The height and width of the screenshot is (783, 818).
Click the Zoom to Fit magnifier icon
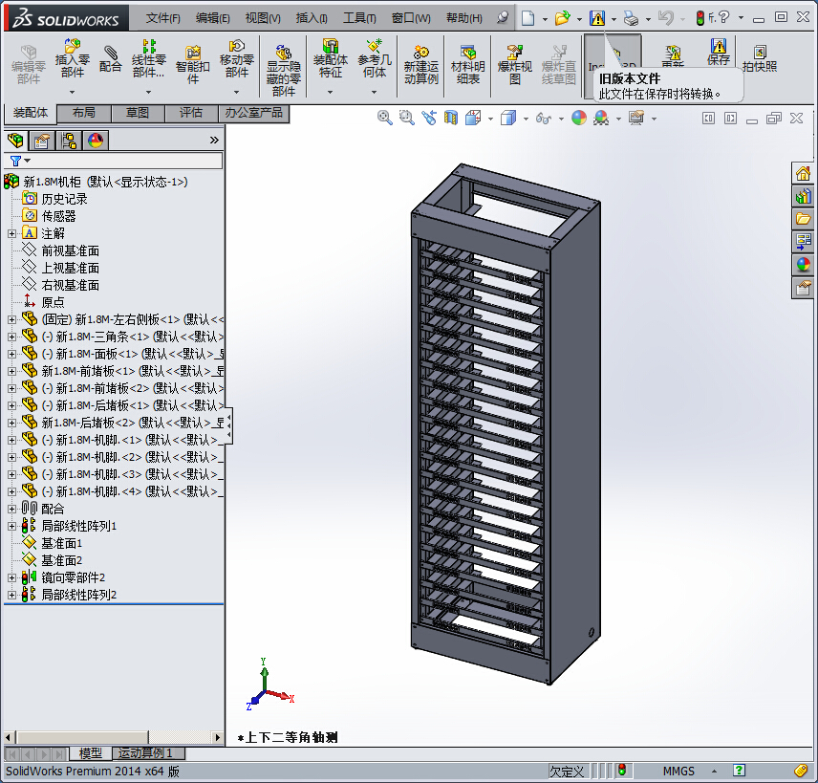click(x=384, y=118)
